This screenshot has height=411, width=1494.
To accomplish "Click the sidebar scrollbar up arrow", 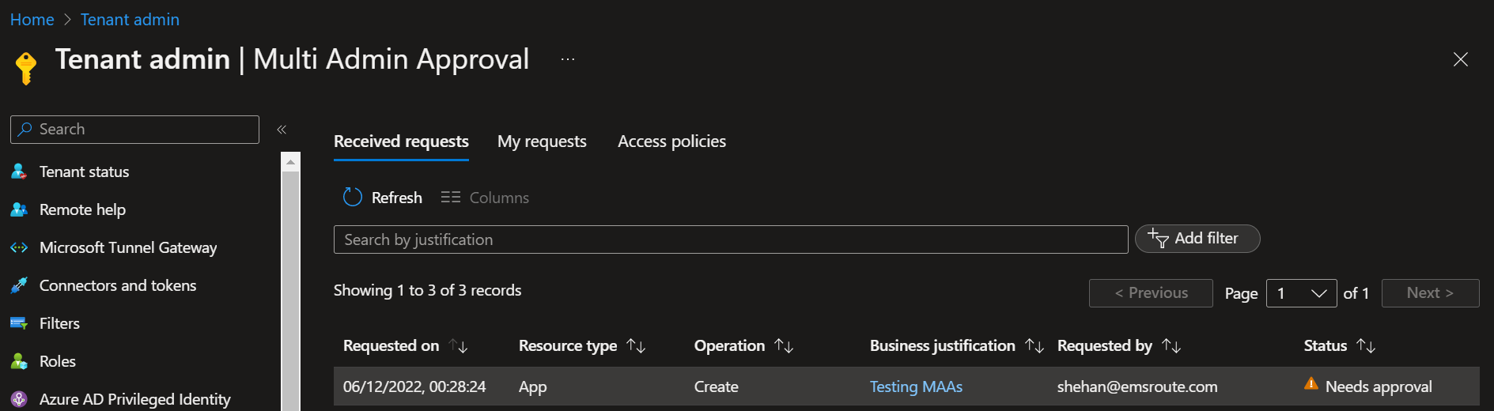I will (290, 162).
